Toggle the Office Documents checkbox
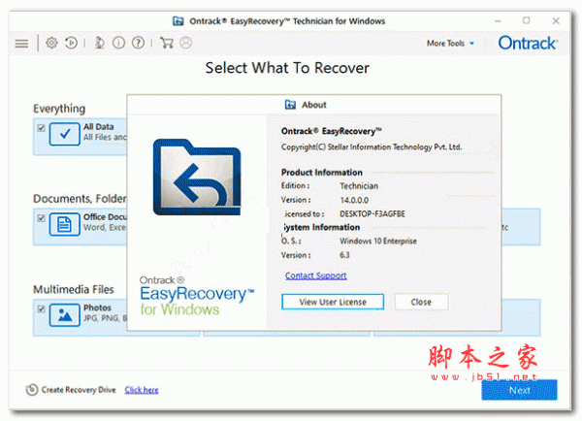The width and height of the screenshot is (582, 421). 41,218
